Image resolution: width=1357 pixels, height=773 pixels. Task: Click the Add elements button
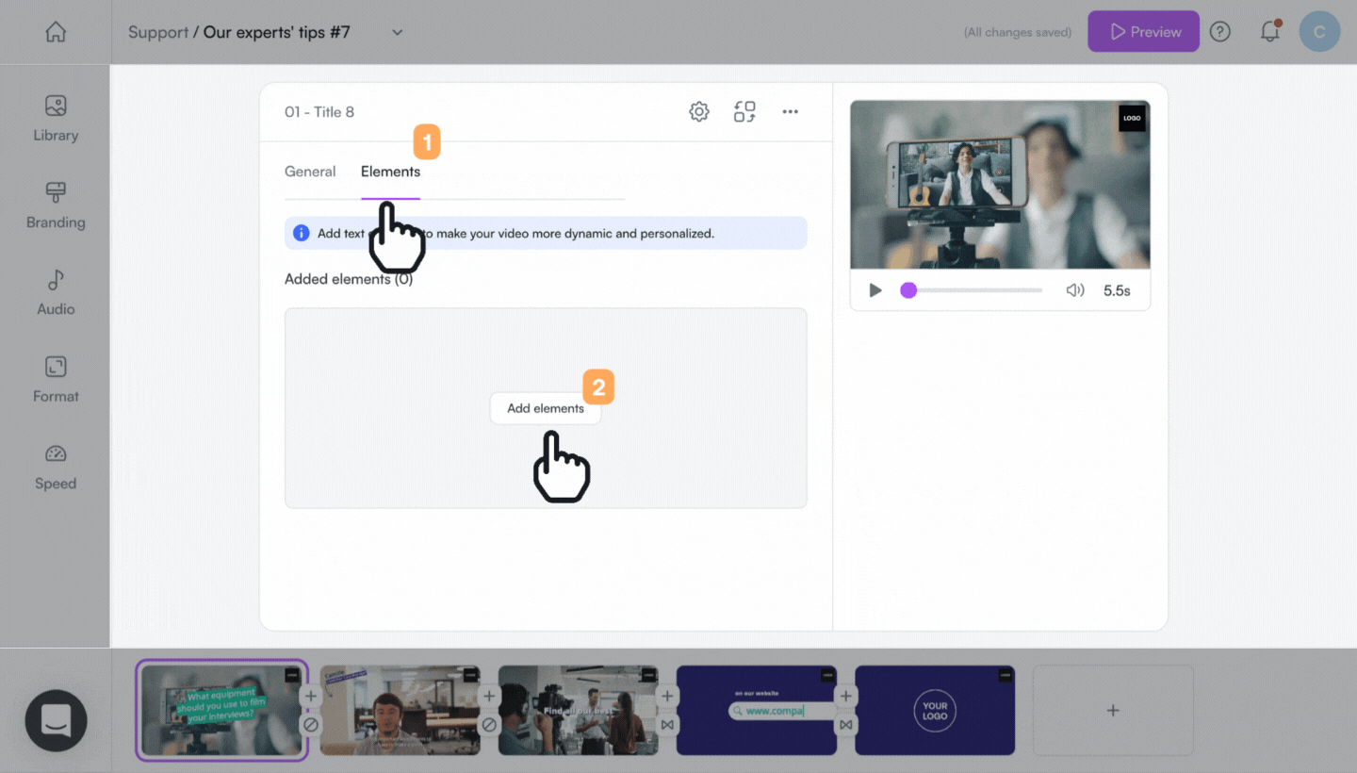546,408
